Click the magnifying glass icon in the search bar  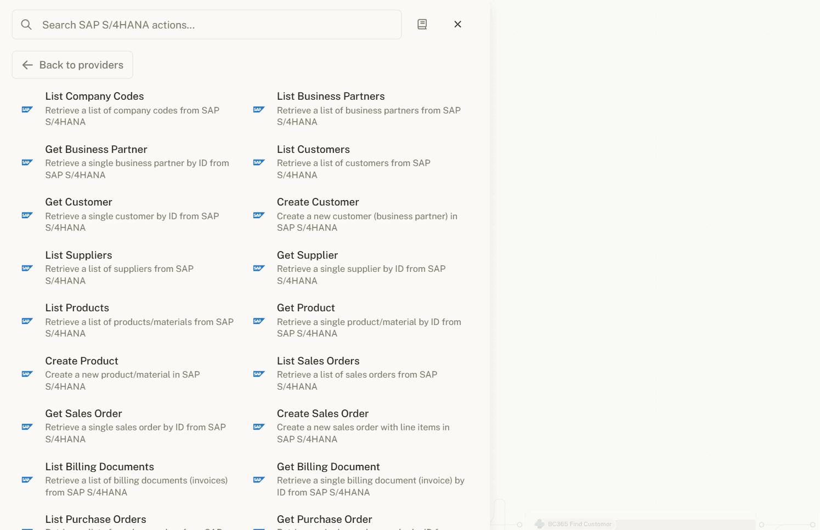26,25
